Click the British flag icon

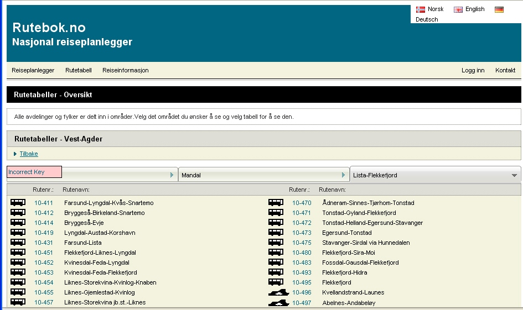coord(458,9)
